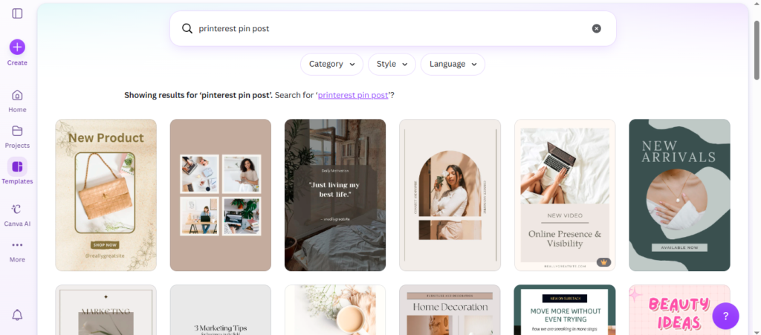The width and height of the screenshot is (761, 335).
Task: Click the 'printerest pin post' search link
Action: tap(353, 95)
